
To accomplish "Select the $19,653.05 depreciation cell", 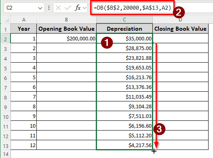I will (x=124, y=67).
